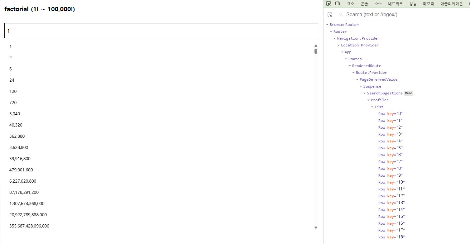
Task: Select Row with key "9"
Action: tap(391, 175)
